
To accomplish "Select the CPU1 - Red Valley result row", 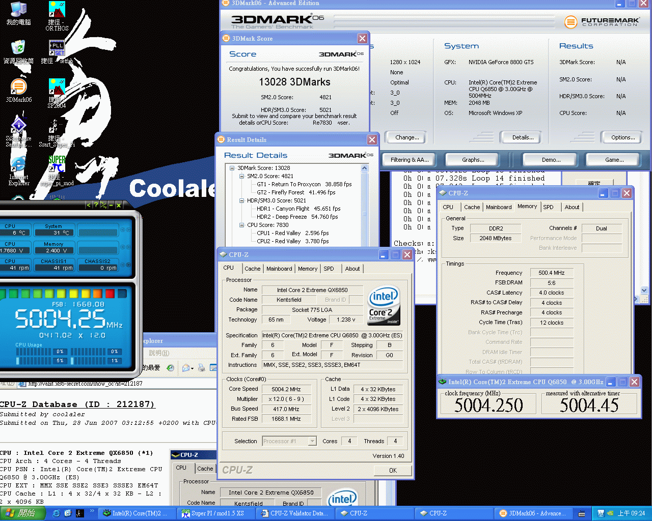I will pyautogui.click(x=293, y=233).
